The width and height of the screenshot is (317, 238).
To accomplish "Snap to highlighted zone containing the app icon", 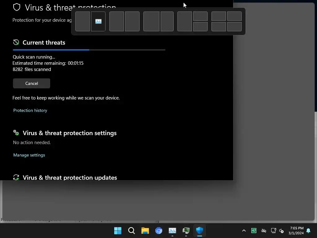I will (x=98, y=21).
